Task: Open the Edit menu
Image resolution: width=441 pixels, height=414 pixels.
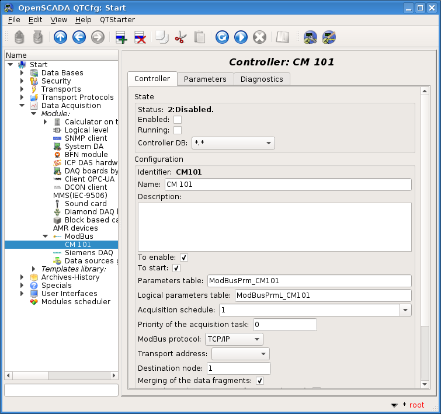Action: tap(35, 20)
